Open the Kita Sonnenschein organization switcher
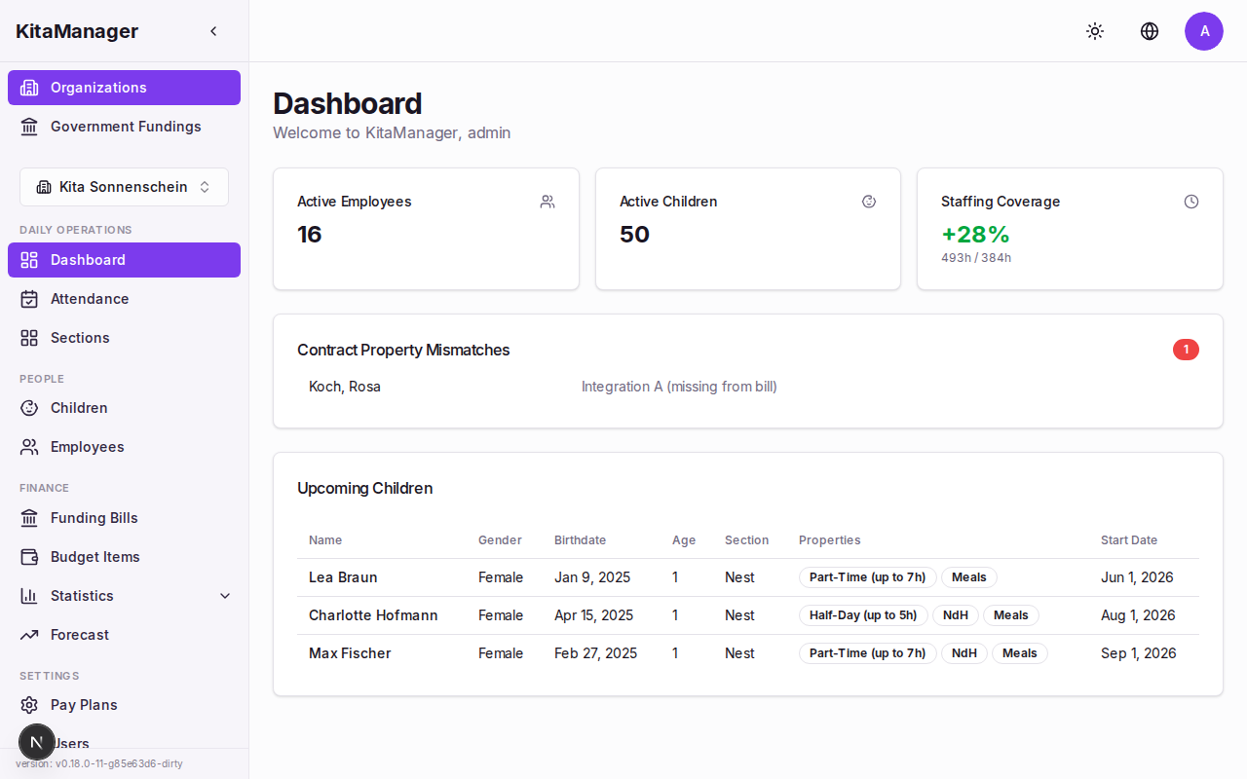Image resolution: width=1247 pixels, height=779 pixels. click(124, 186)
